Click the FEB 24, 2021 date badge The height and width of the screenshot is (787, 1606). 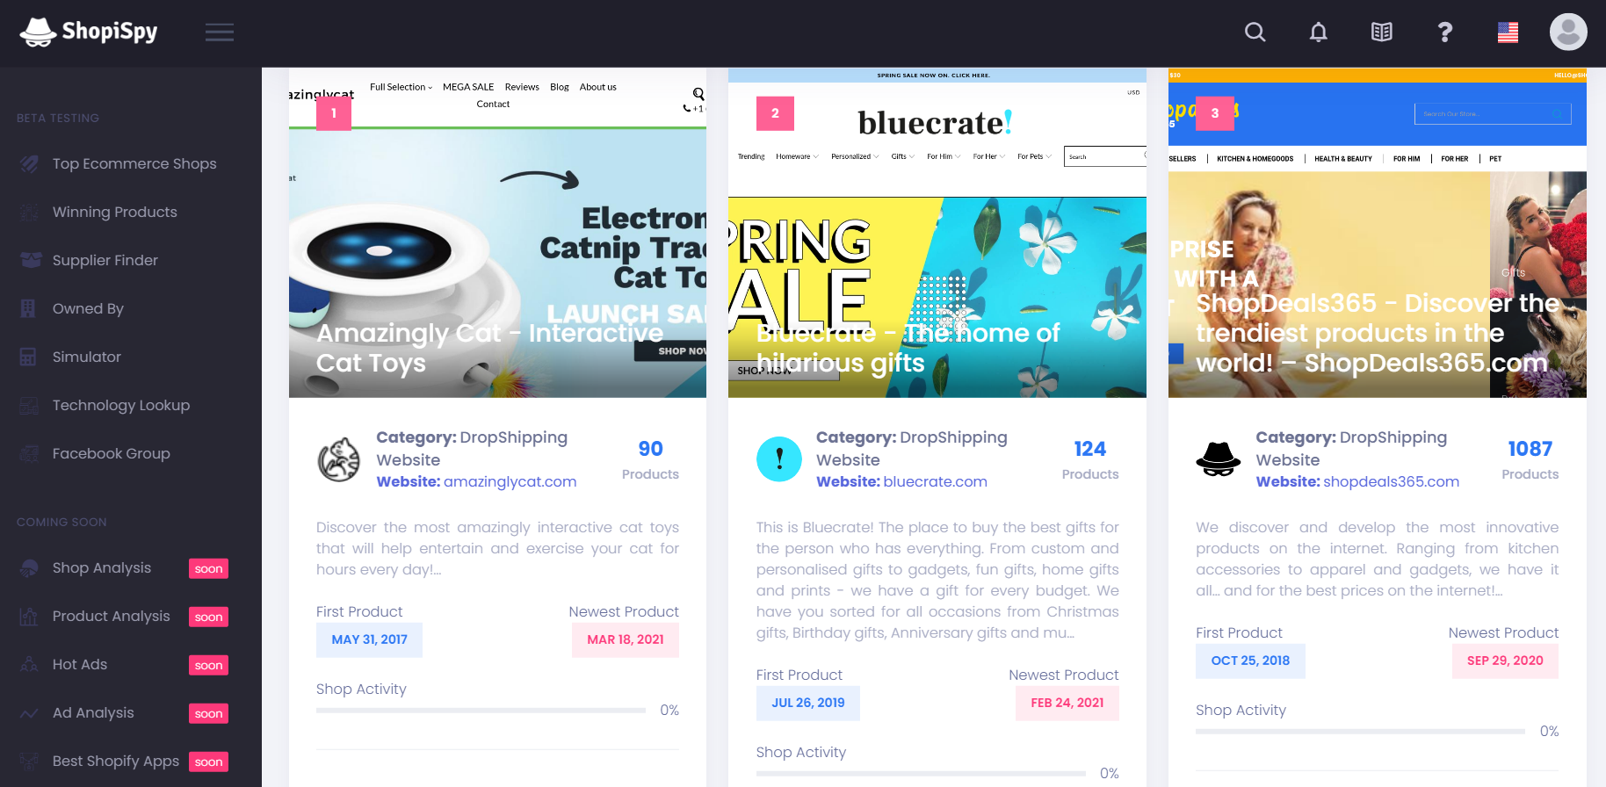tap(1067, 704)
